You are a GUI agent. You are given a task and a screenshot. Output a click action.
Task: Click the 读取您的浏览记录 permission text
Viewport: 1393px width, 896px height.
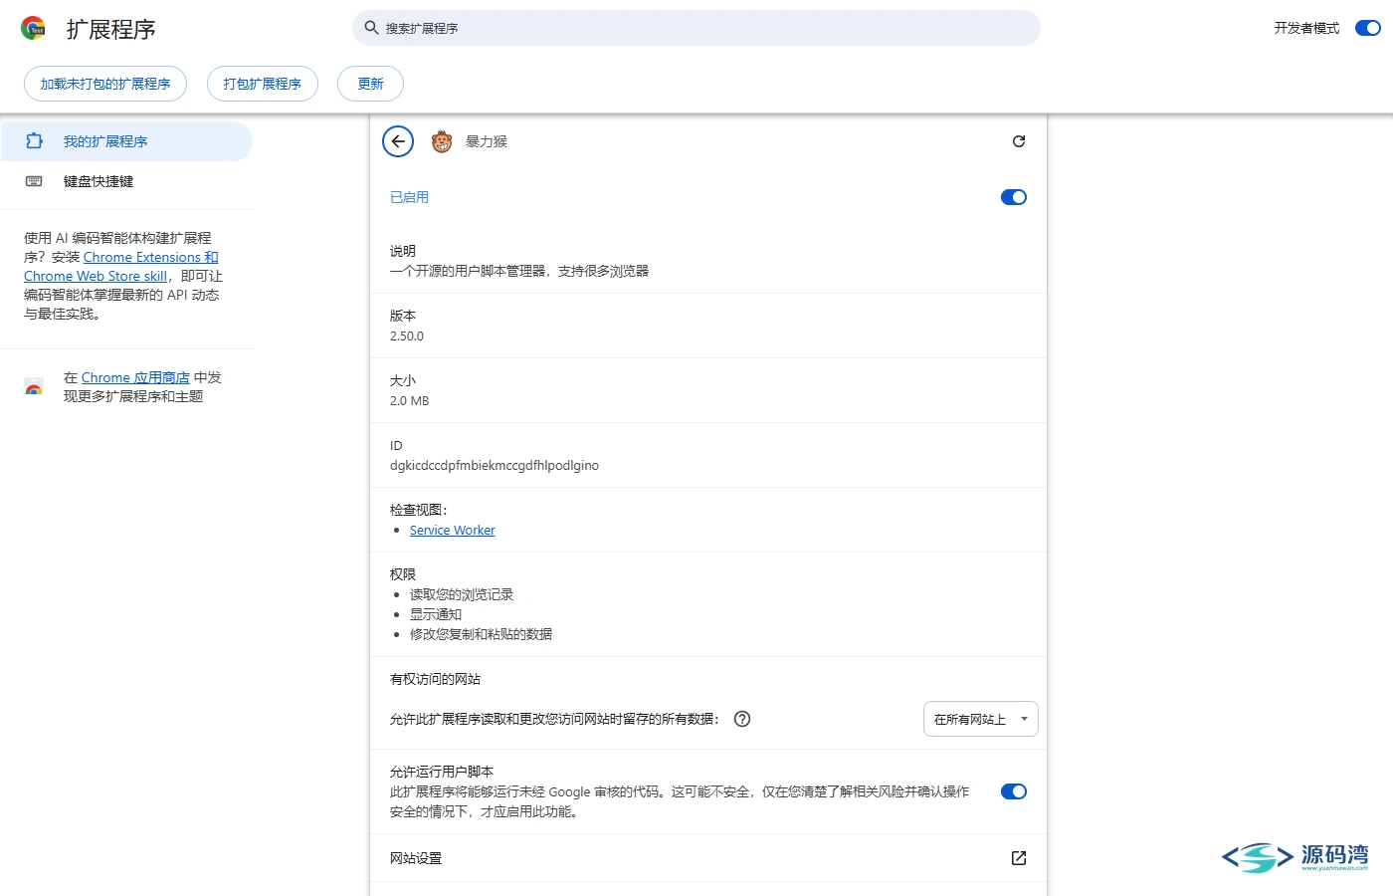[x=462, y=594]
